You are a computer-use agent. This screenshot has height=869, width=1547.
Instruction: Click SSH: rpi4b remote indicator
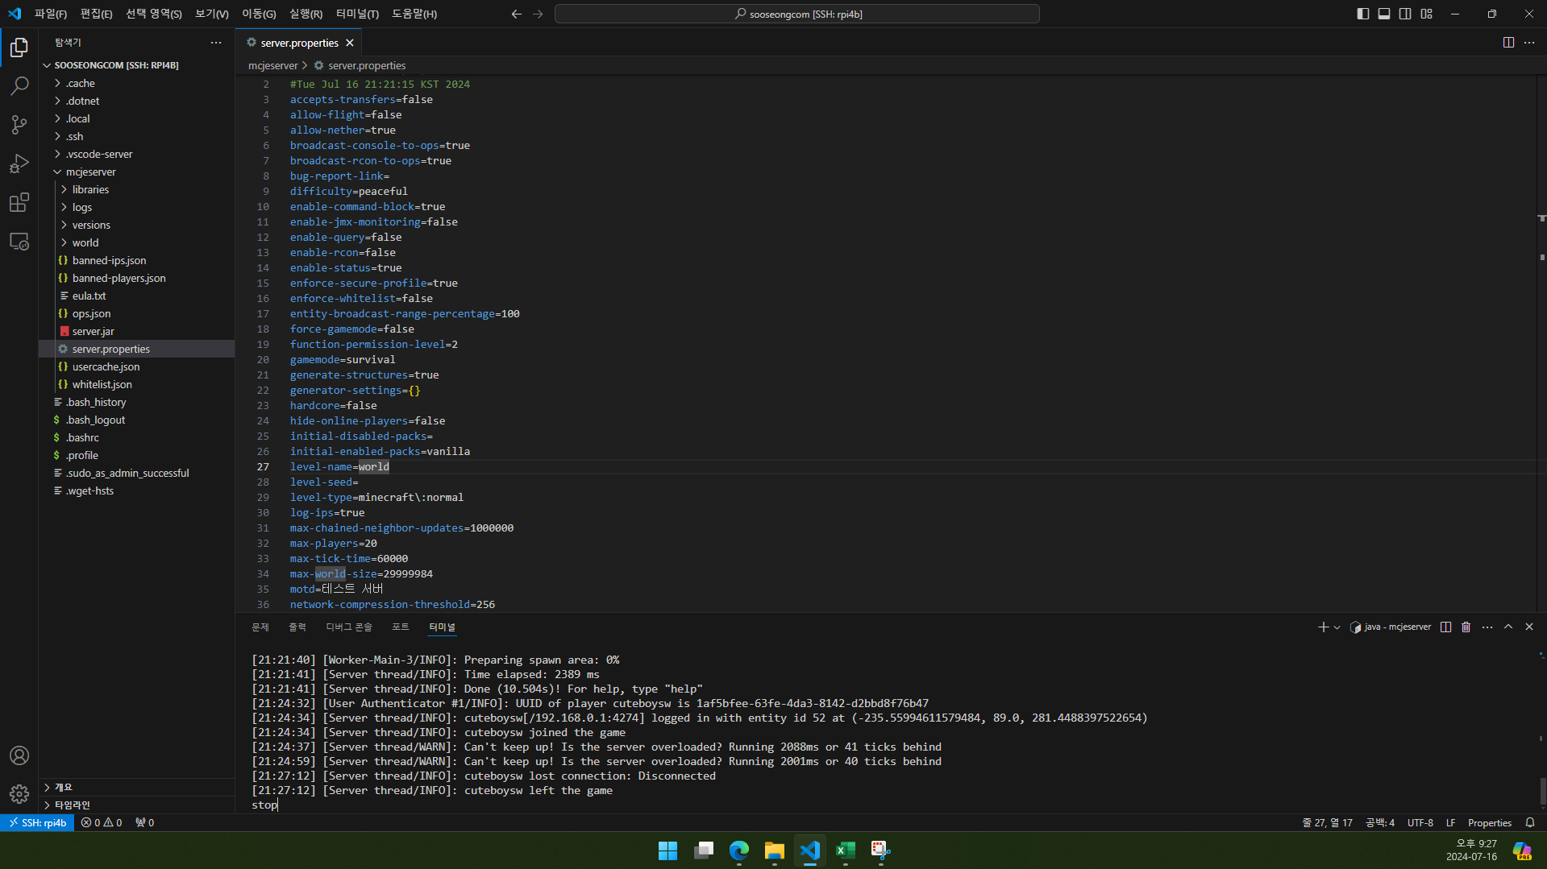click(37, 822)
